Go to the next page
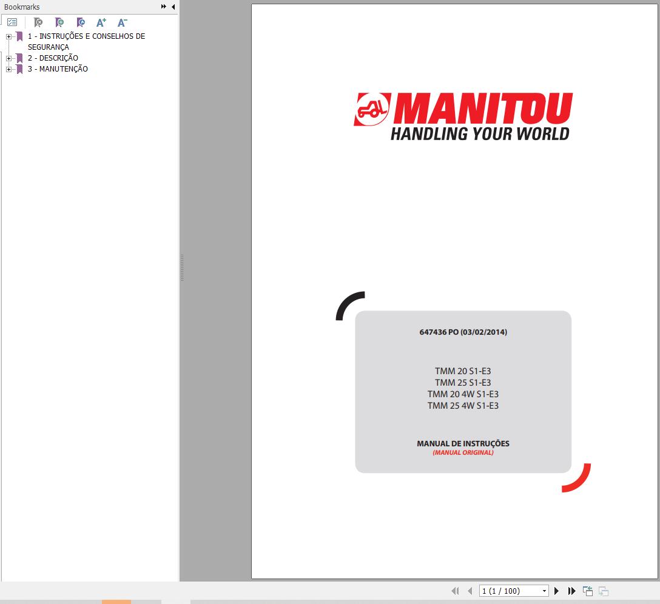Viewport: 660px width, 604px height. coord(556,591)
